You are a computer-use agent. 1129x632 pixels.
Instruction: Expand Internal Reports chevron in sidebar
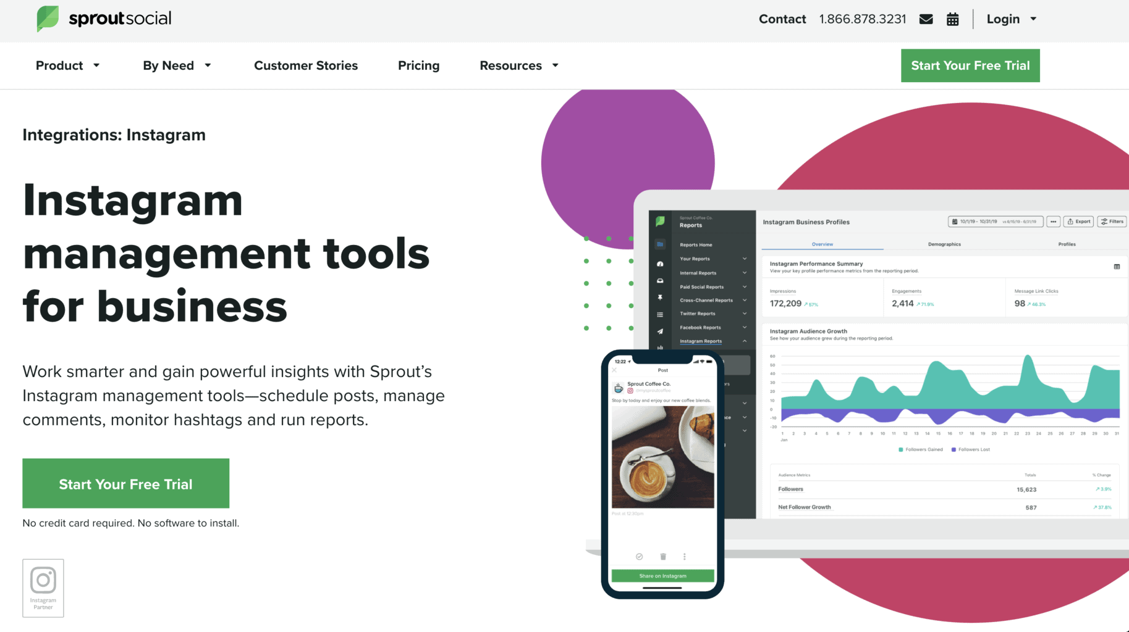coord(744,273)
